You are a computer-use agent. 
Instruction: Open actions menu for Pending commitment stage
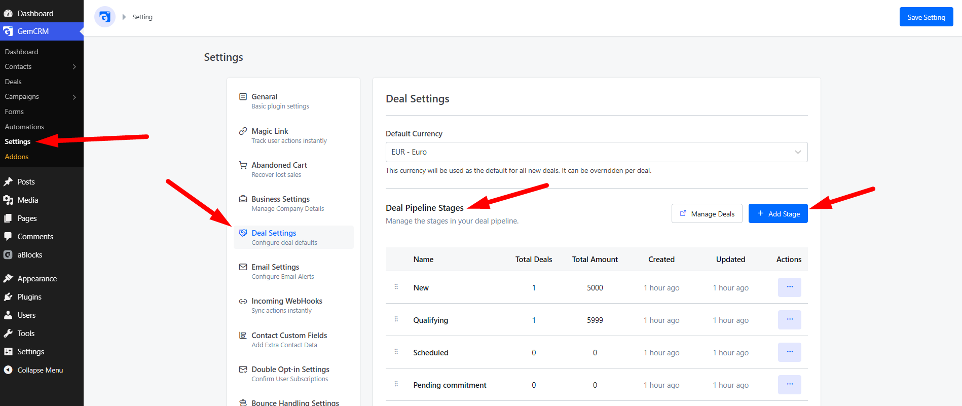[790, 385]
